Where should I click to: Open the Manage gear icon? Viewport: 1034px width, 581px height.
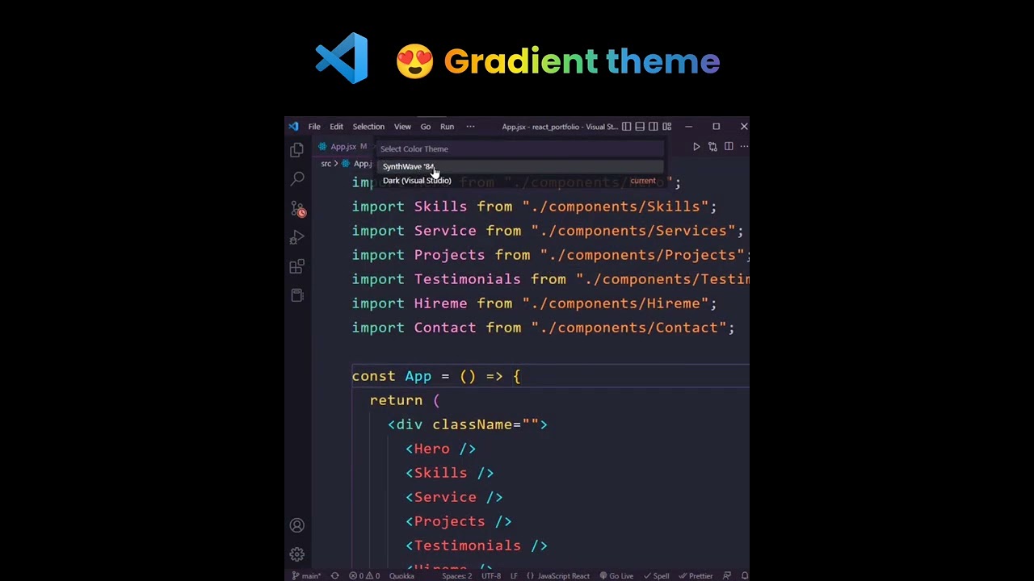[x=297, y=554]
